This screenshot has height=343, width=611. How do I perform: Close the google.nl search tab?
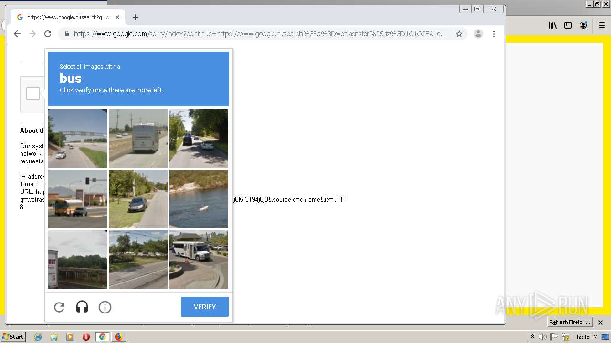point(117,17)
